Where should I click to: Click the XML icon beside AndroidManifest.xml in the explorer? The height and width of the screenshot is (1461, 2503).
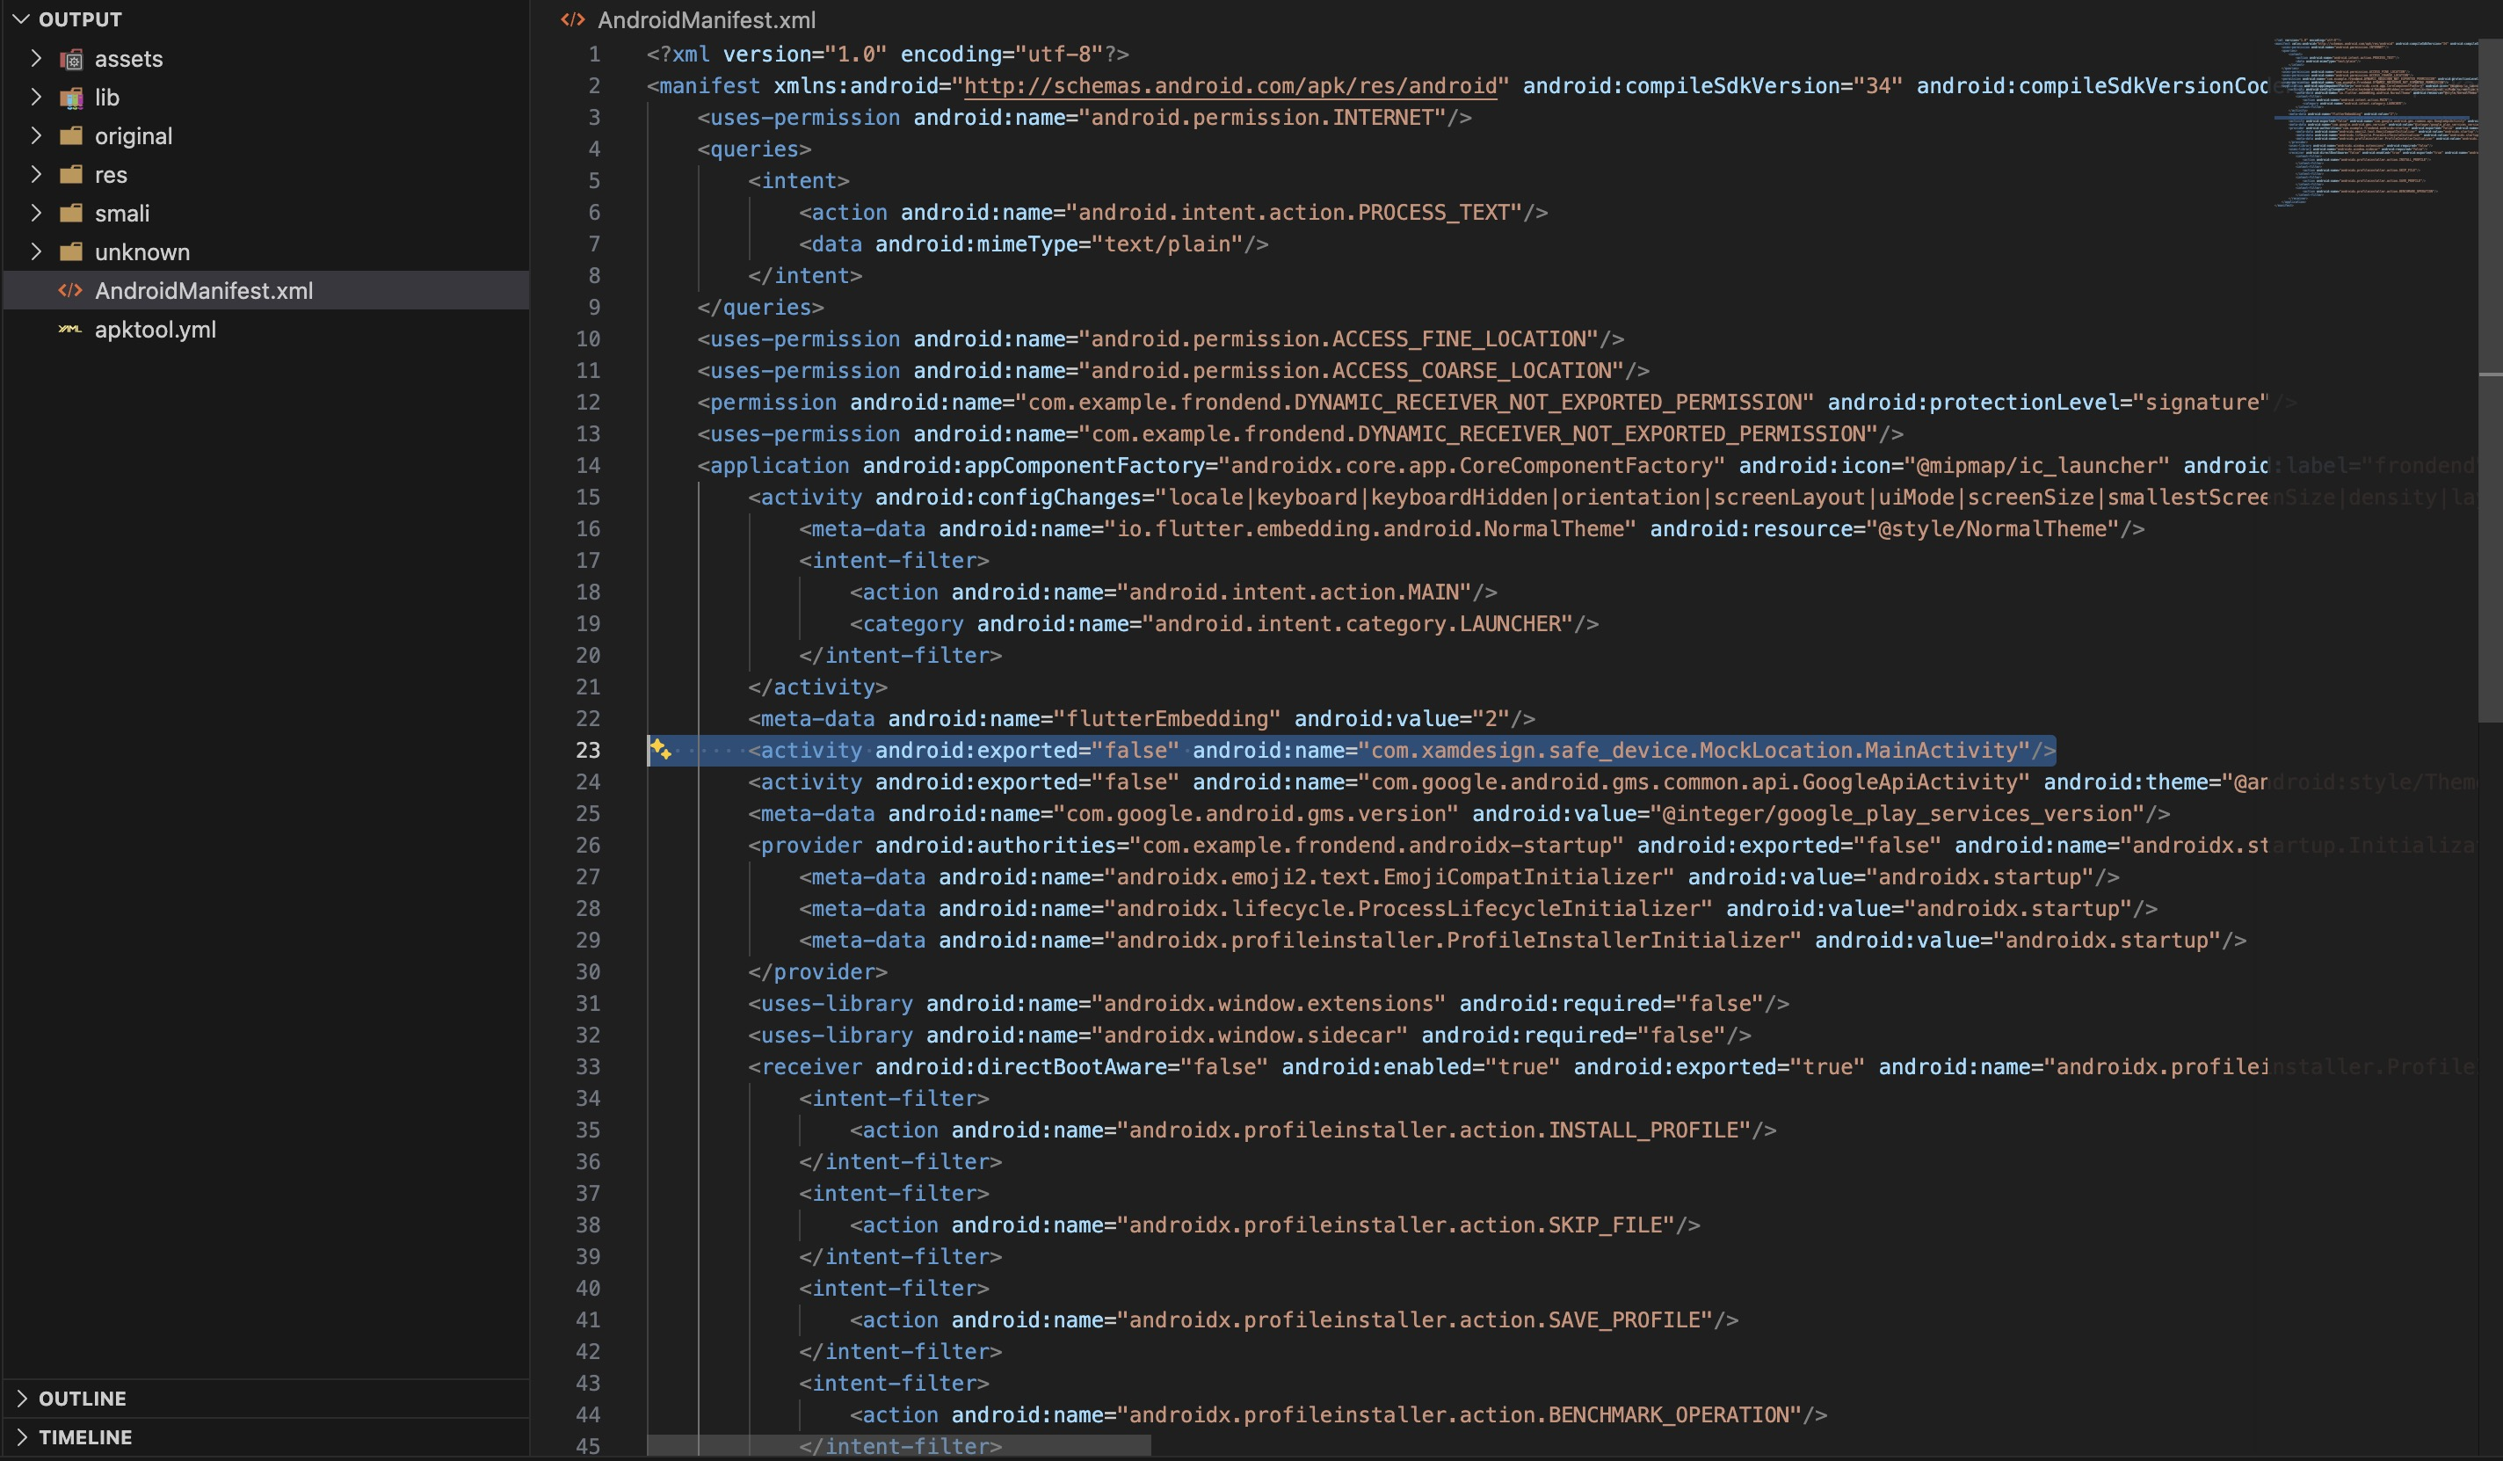pyautogui.click(x=69, y=291)
